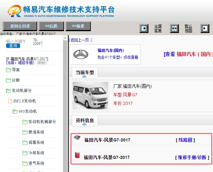Go forward using the >>前进 button
Screen dimensions: 213x172
pos(78,26)
